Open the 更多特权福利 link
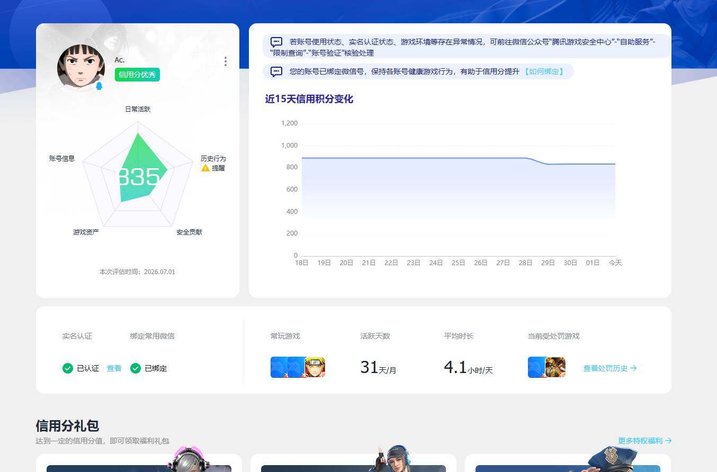The height and width of the screenshot is (472, 717). [x=644, y=440]
